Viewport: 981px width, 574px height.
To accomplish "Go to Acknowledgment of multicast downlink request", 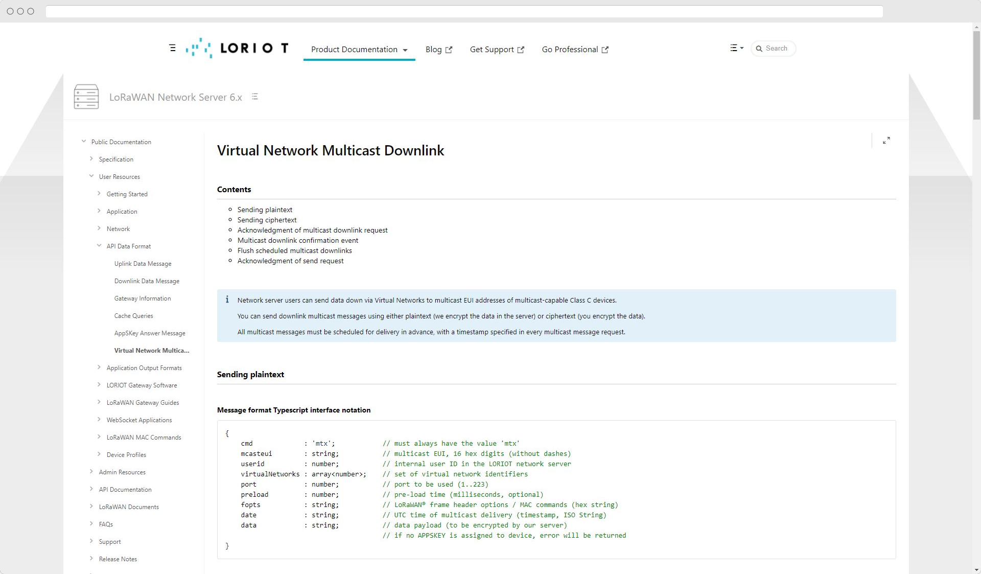I will [x=312, y=230].
